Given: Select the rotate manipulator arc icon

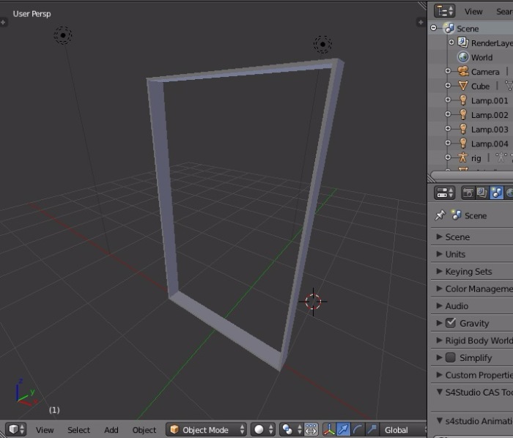Looking at the screenshot, I should tap(358, 430).
